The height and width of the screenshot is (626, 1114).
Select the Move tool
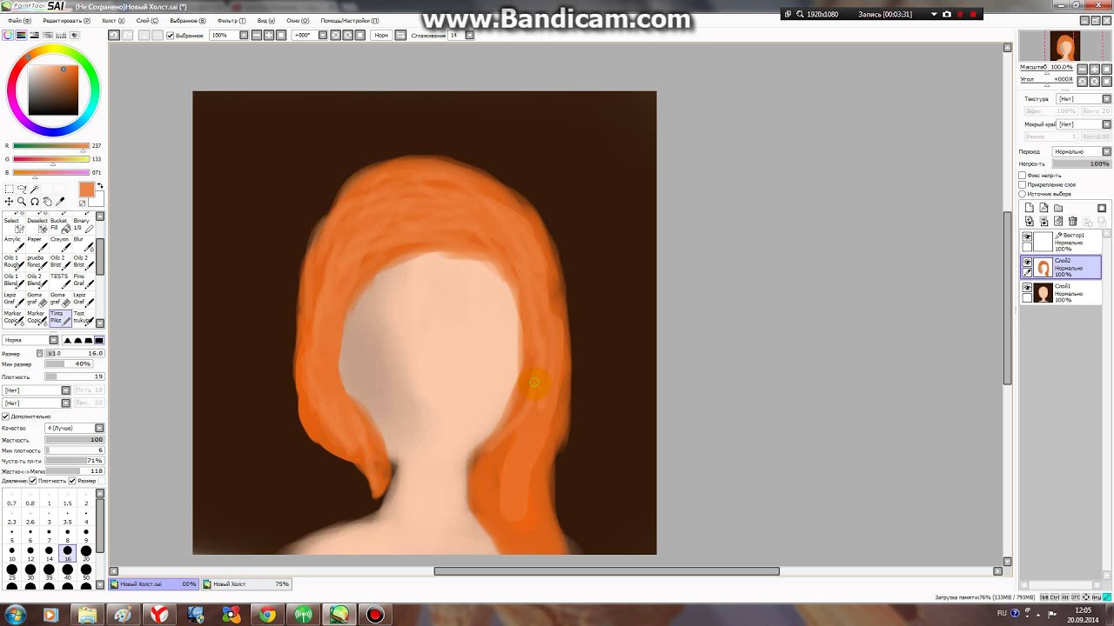(9, 202)
